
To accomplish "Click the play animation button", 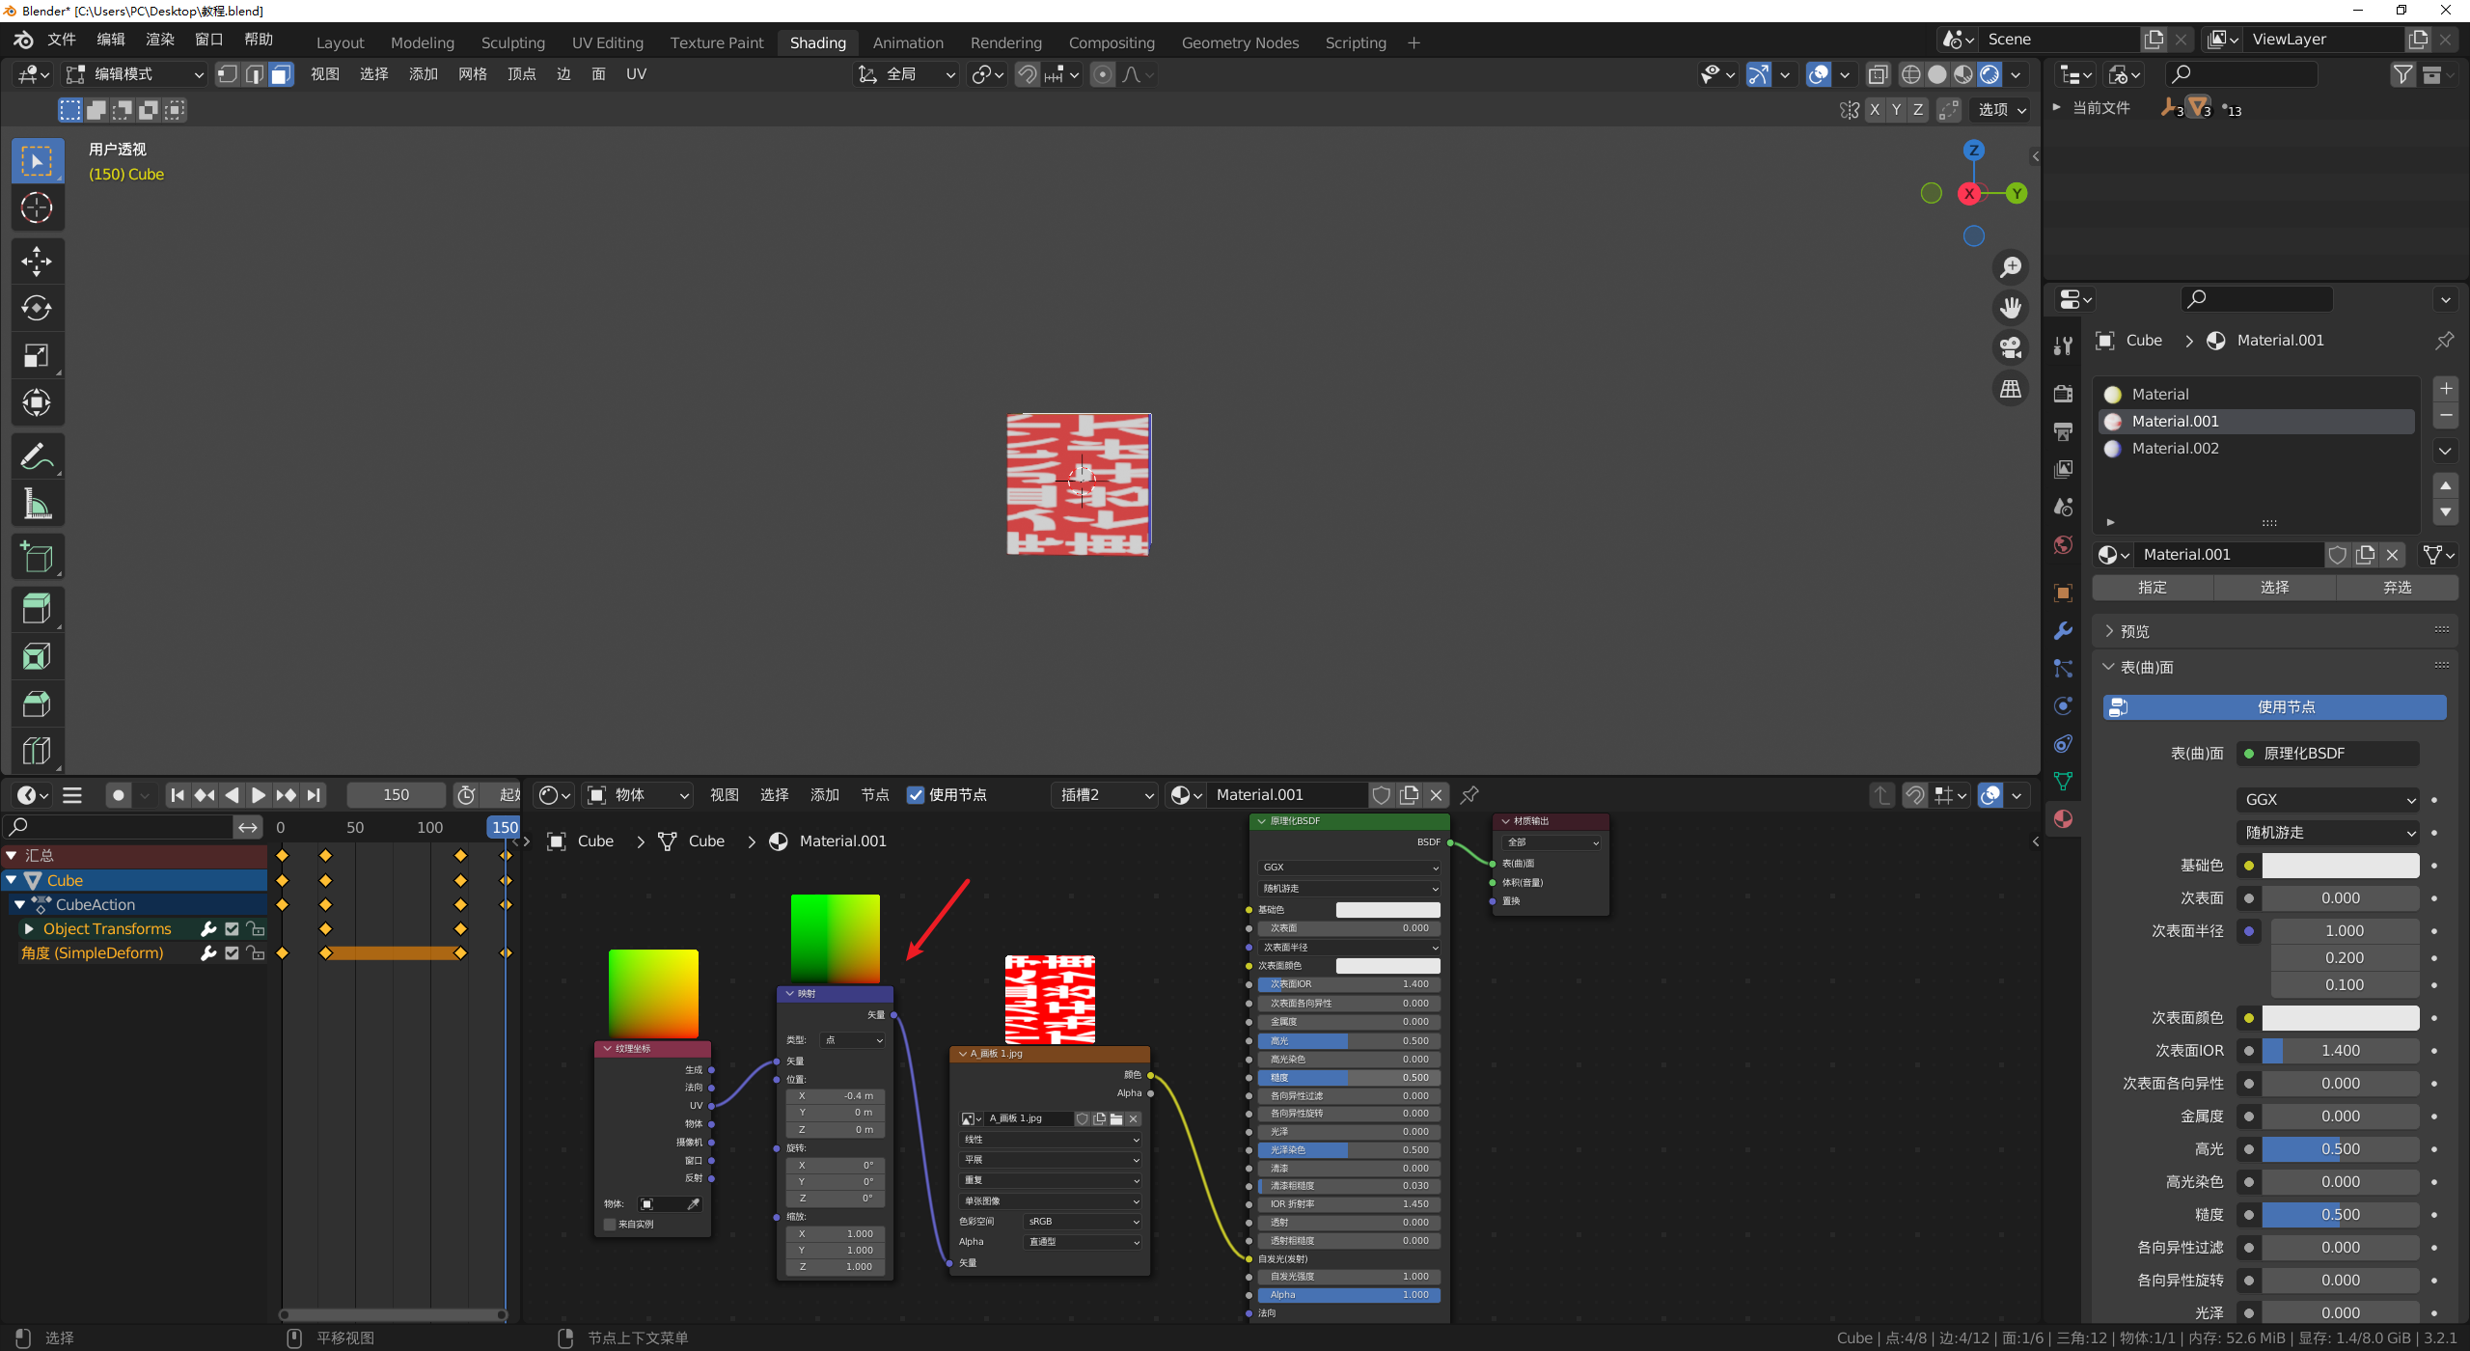I will tap(259, 795).
